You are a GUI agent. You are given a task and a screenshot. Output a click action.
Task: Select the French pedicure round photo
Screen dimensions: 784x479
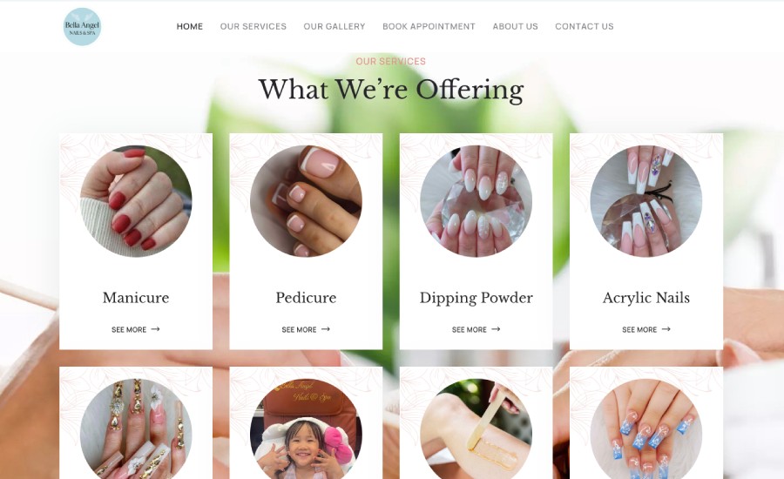pos(306,201)
